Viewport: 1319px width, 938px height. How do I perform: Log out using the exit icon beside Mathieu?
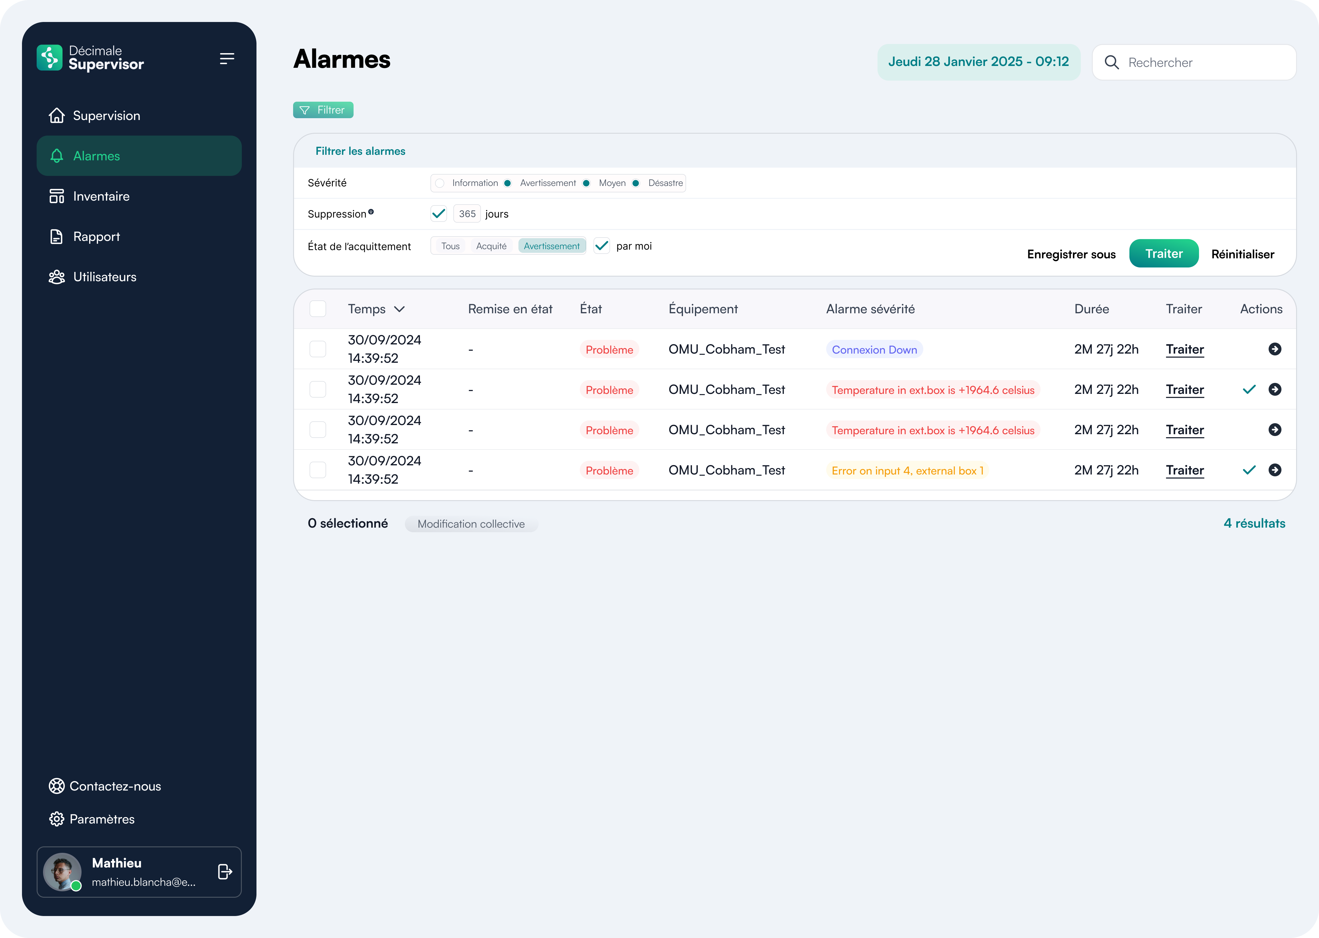click(225, 871)
